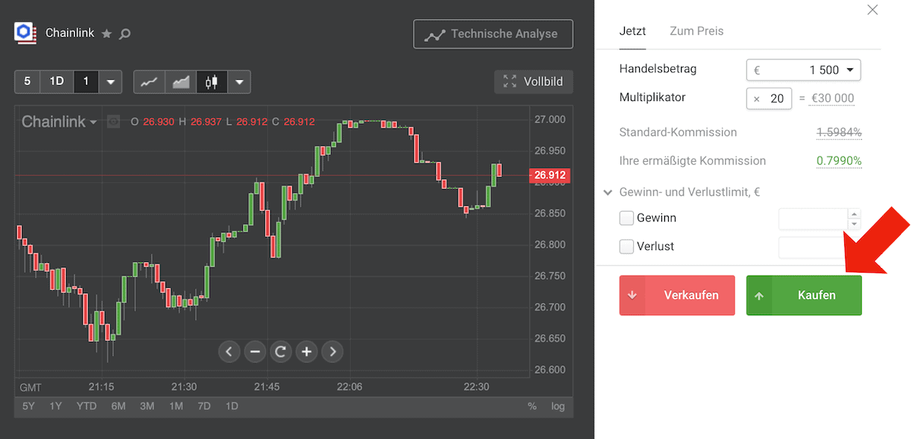Collapse the Gewinn- und Verlustlimit section
This screenshot has width=911, height=439.
click(607, 193)
